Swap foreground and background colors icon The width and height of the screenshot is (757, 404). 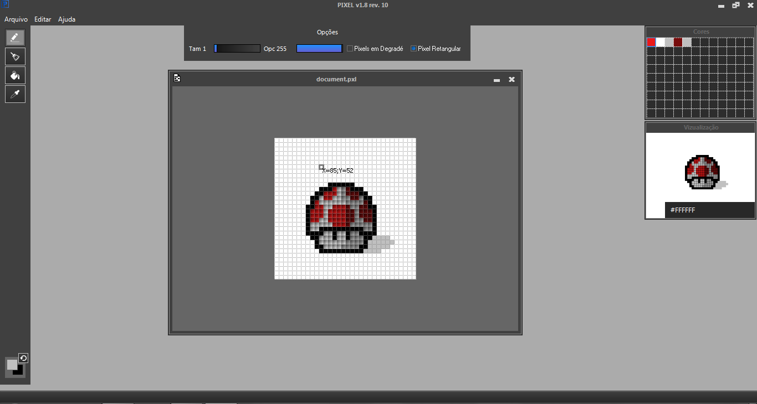click(23, 358)
